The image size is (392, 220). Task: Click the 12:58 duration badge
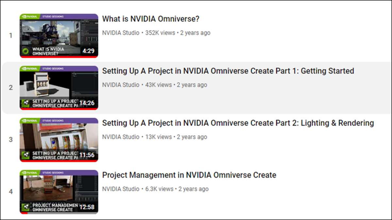click(x=87, y=207)
